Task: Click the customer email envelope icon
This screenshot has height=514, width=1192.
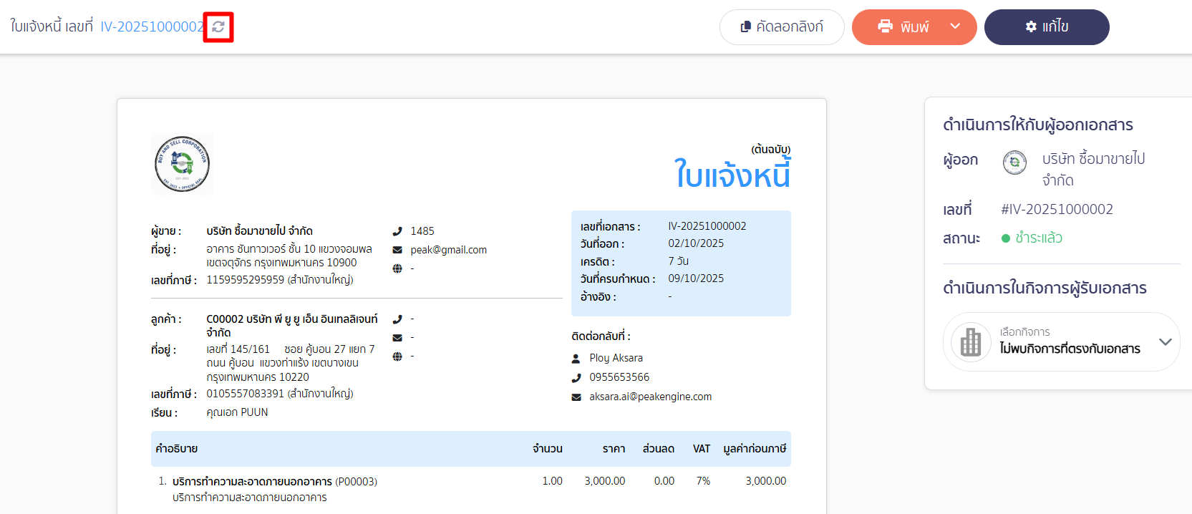Action: click(397, 338)
